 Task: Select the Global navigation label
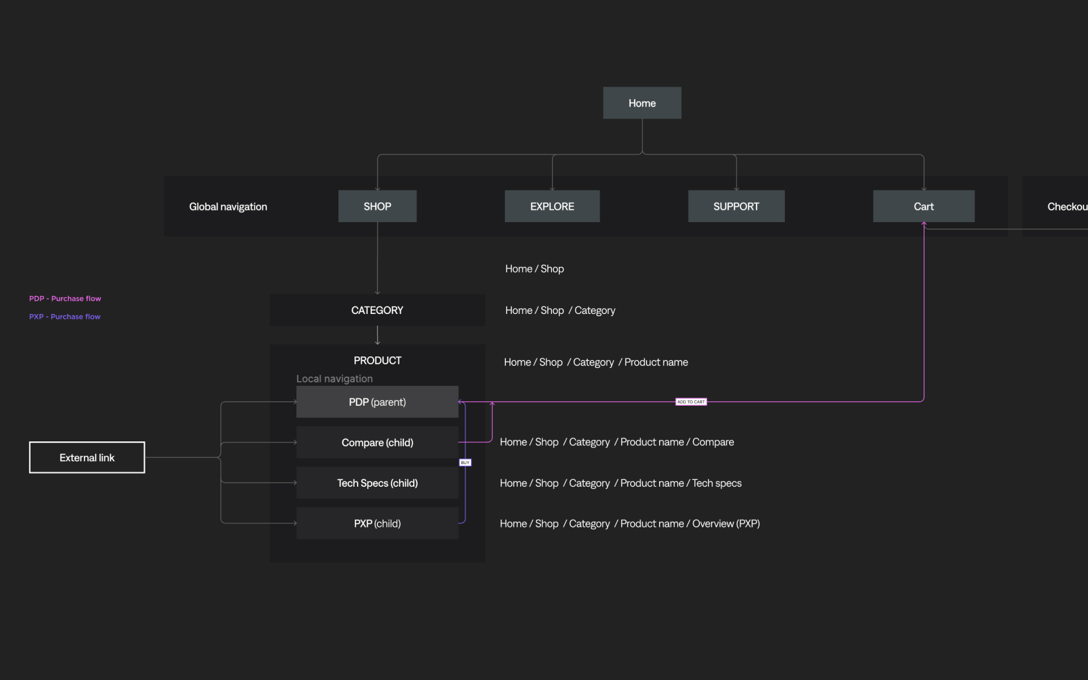(x=228, y=207)
